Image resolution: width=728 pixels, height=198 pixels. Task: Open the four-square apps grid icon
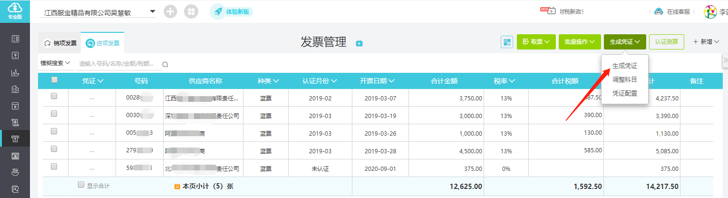coord(191,12)
